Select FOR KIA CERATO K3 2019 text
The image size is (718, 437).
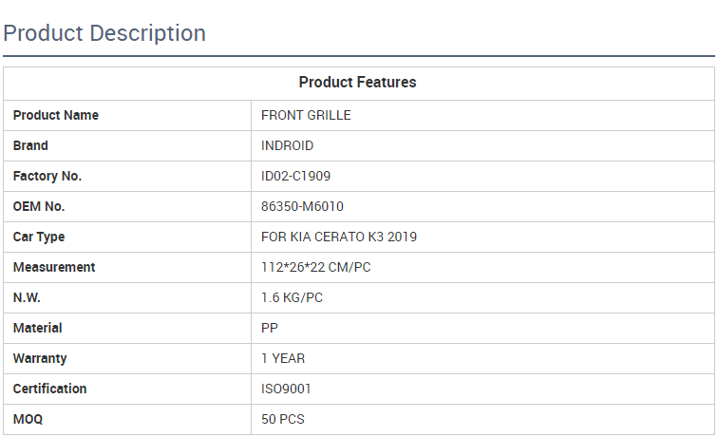339,237
